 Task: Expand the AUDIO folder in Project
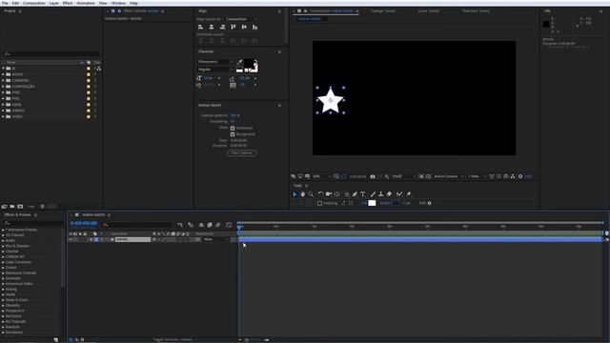click(x=4, y=74)
